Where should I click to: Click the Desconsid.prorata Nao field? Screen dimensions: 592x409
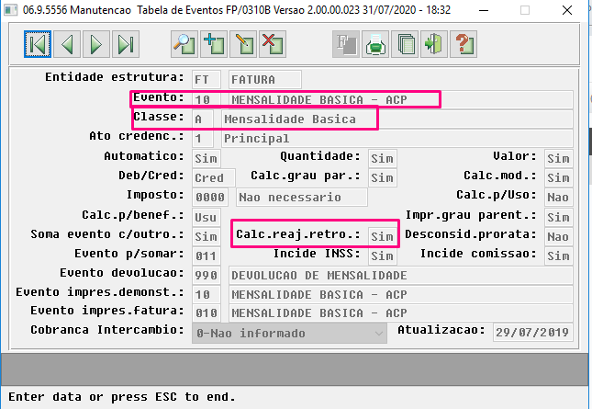[x=559, y=236]
